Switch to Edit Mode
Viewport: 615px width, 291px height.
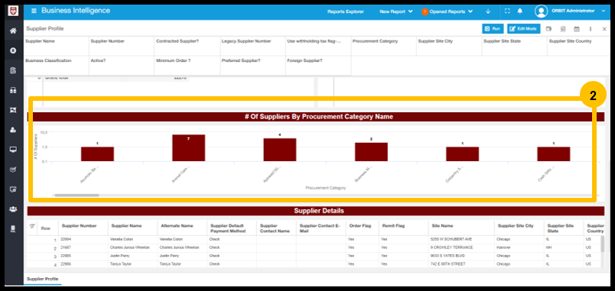(x=524, y=28)
